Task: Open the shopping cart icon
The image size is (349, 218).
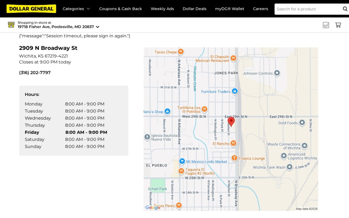Action: pos(338,25)
